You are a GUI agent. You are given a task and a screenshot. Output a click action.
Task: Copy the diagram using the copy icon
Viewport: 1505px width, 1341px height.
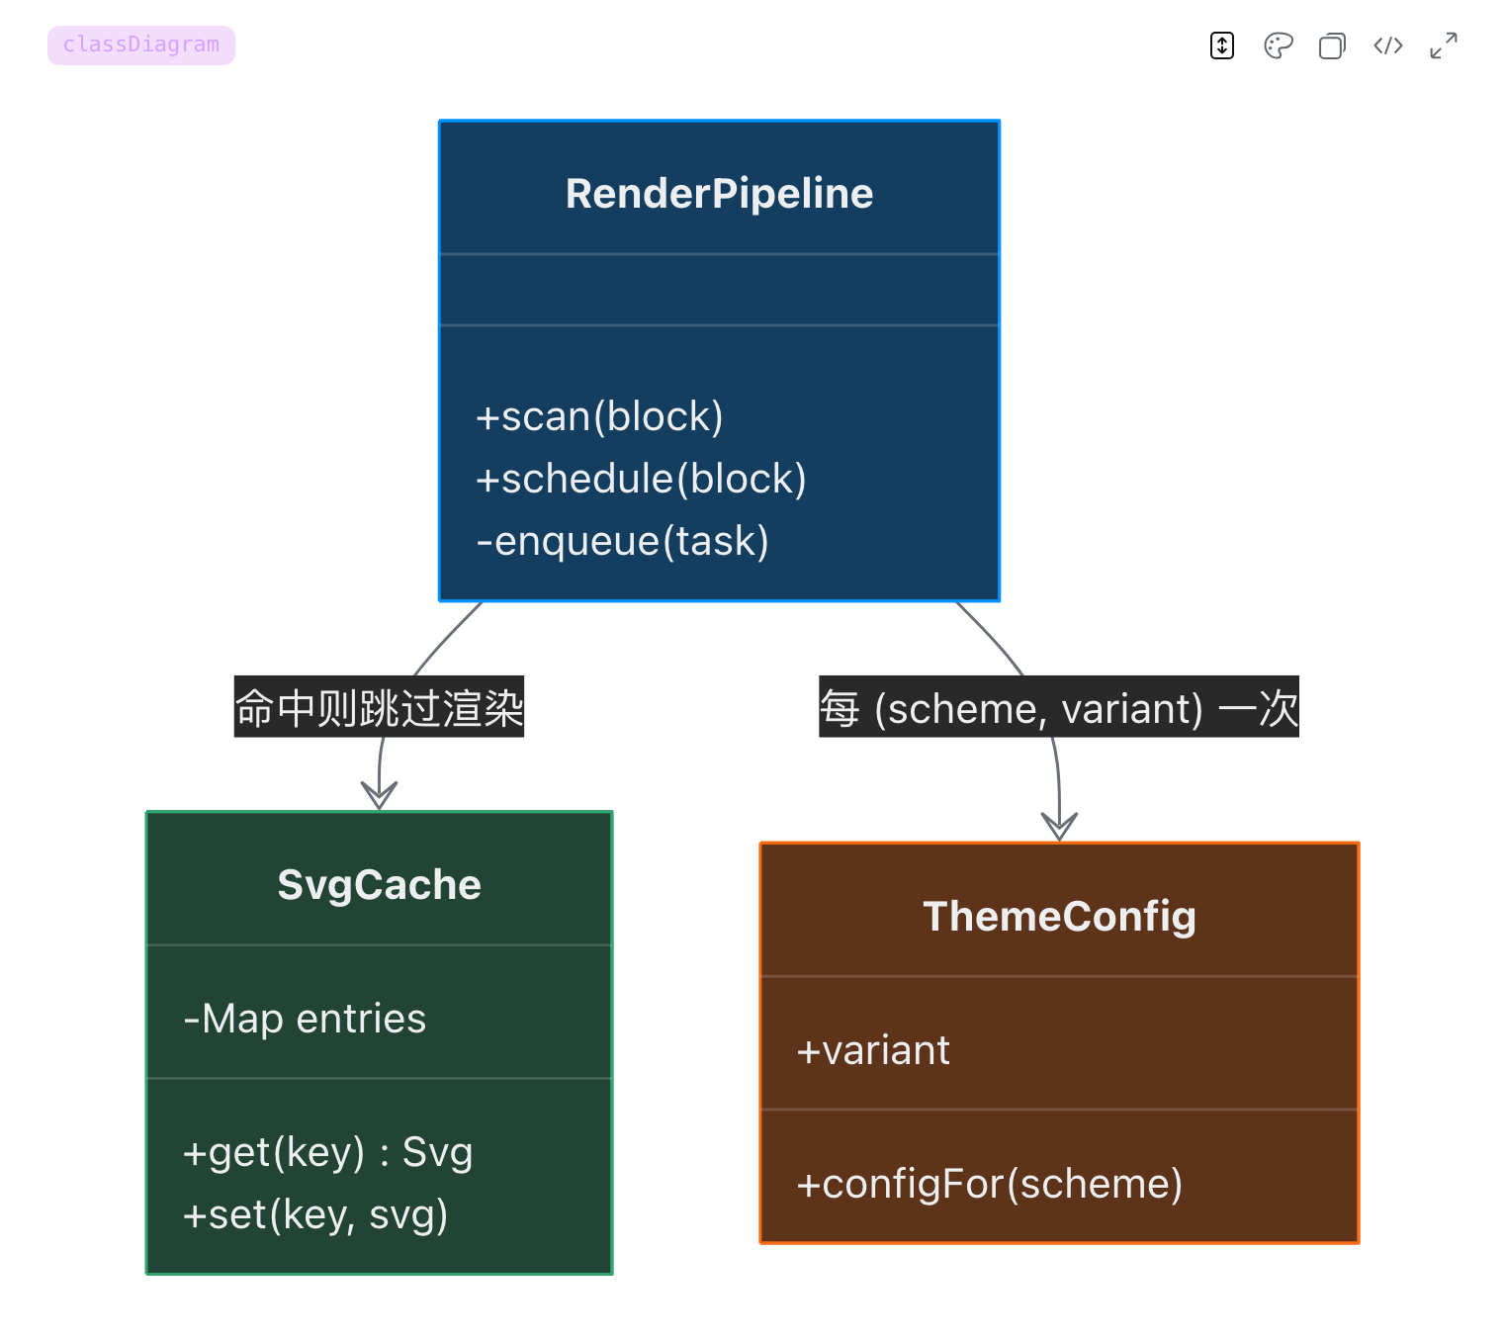1332,45
